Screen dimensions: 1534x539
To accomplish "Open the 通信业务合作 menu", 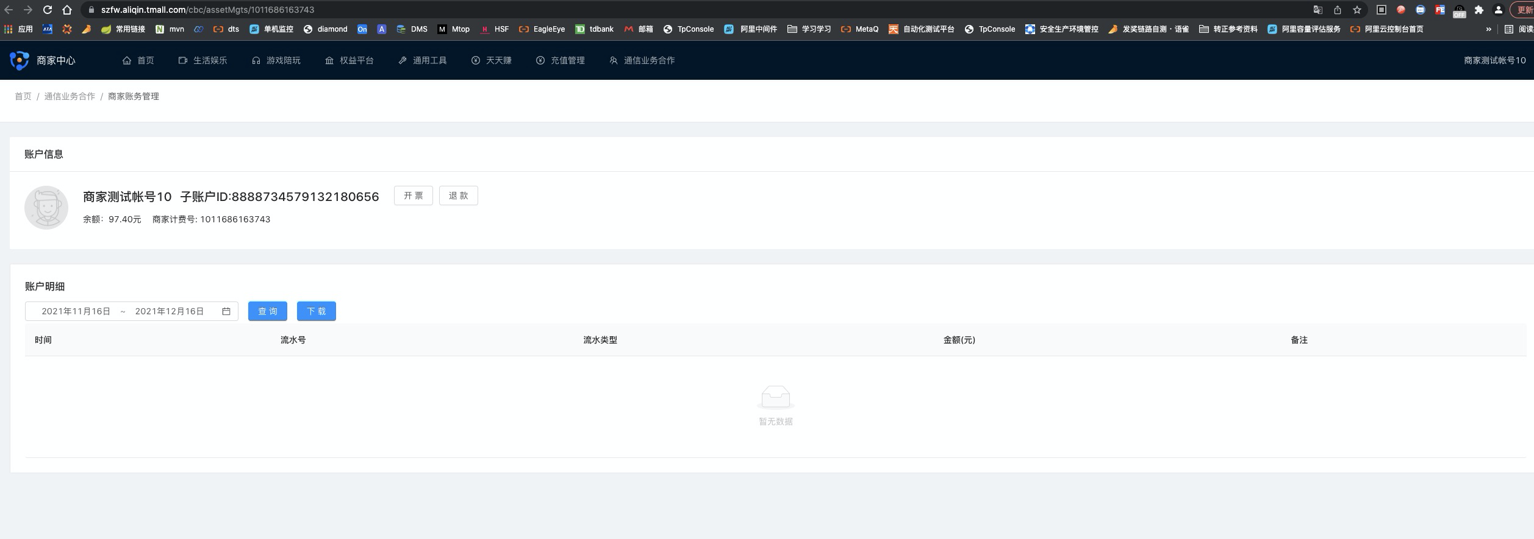I will coord(642,60).
